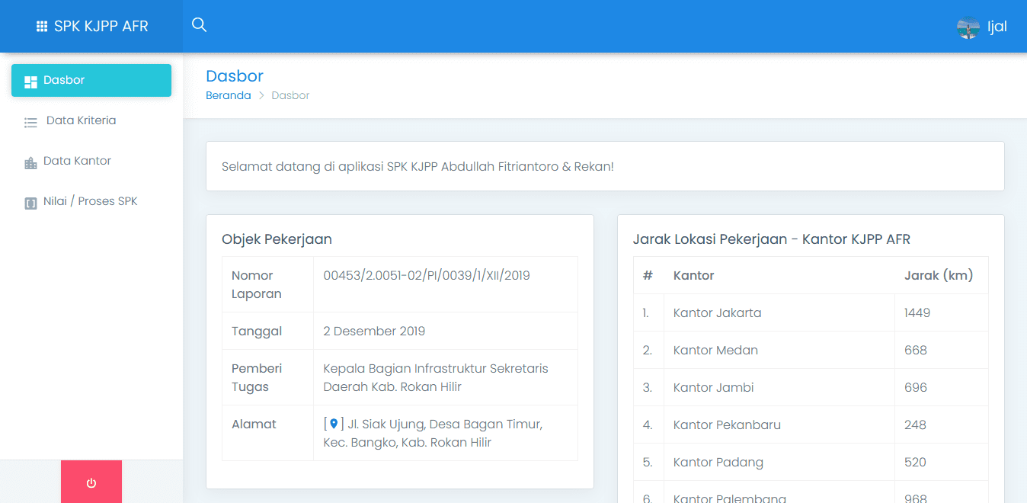
Task: Click the red power logout button
Action: pyautogui.click(x=91, y=482)
